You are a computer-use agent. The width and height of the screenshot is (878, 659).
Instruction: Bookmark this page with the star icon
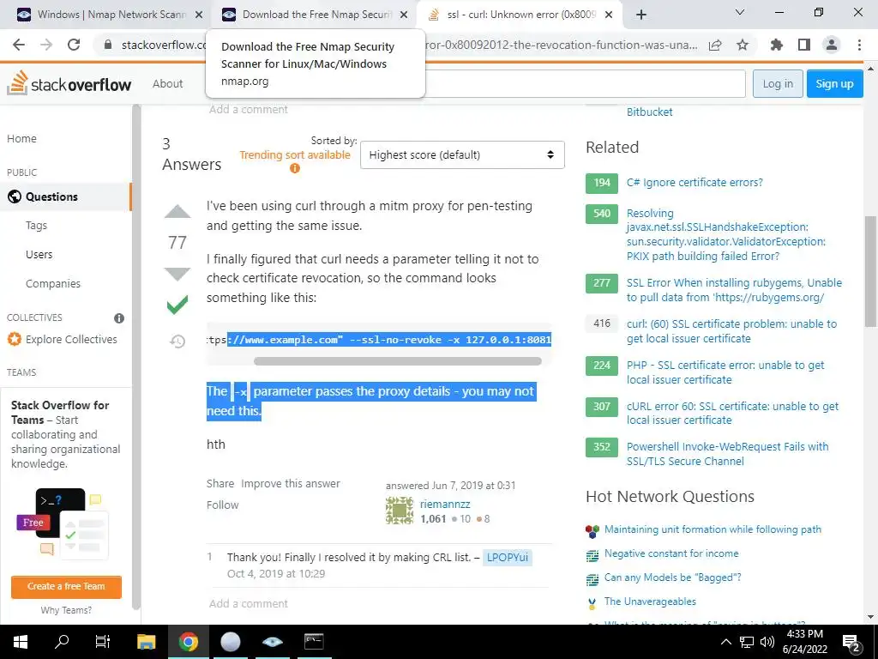(743, 45)
